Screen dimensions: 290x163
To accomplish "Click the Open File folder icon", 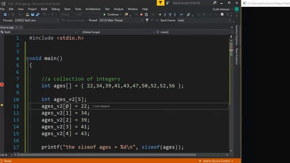I will tap(28, 14).
